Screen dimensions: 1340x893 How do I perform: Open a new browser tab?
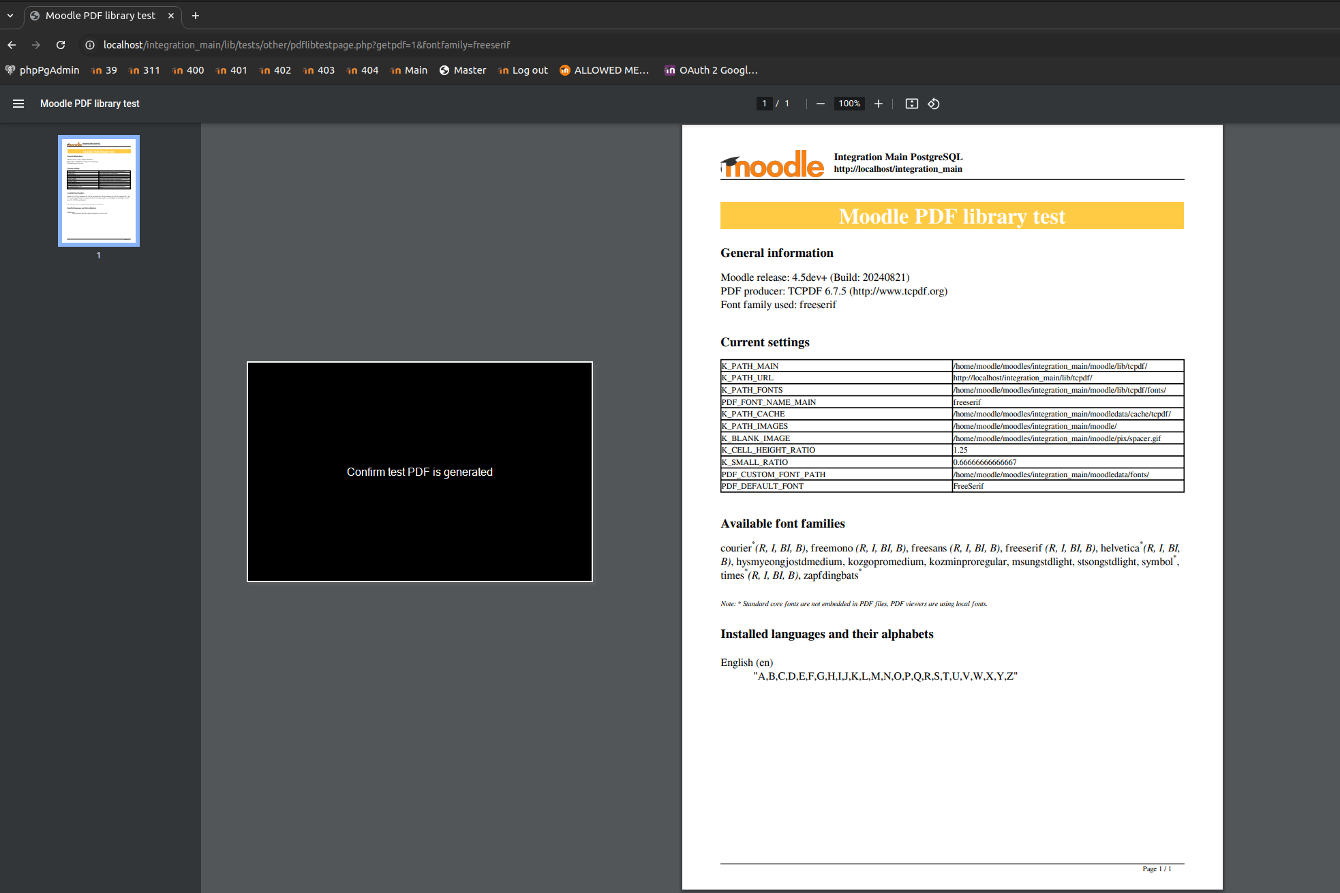pyautogui.click(x=196, y=15)
